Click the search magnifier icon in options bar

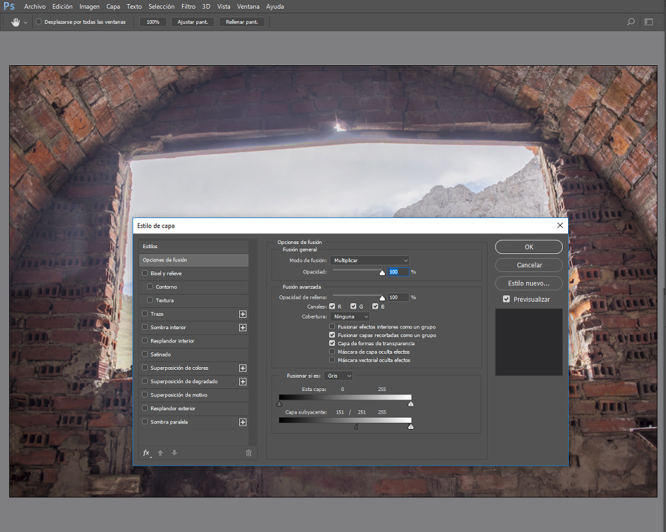coord(631,22)
